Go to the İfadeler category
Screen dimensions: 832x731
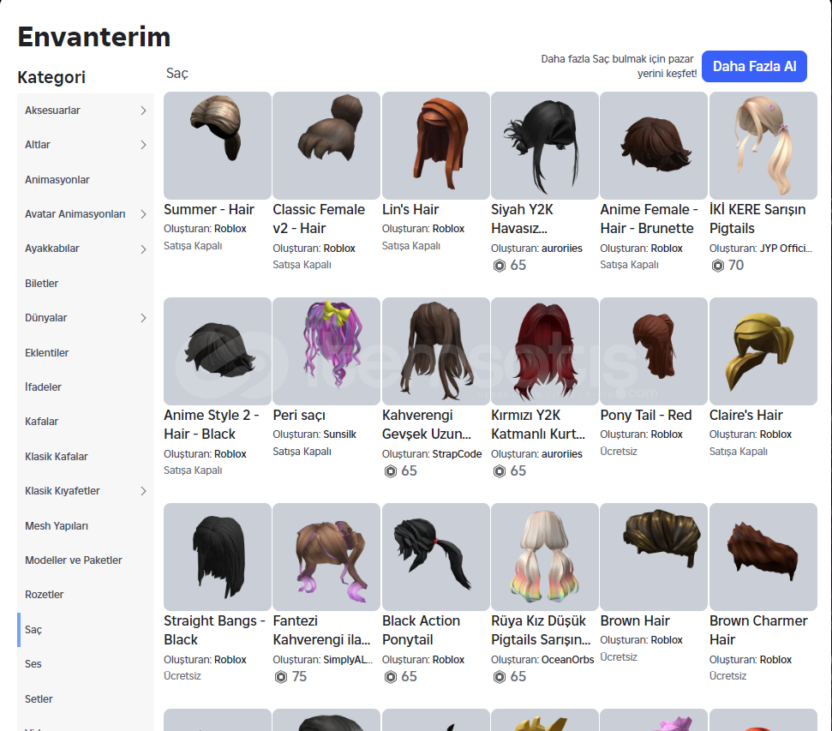click(x=86, y=387)
